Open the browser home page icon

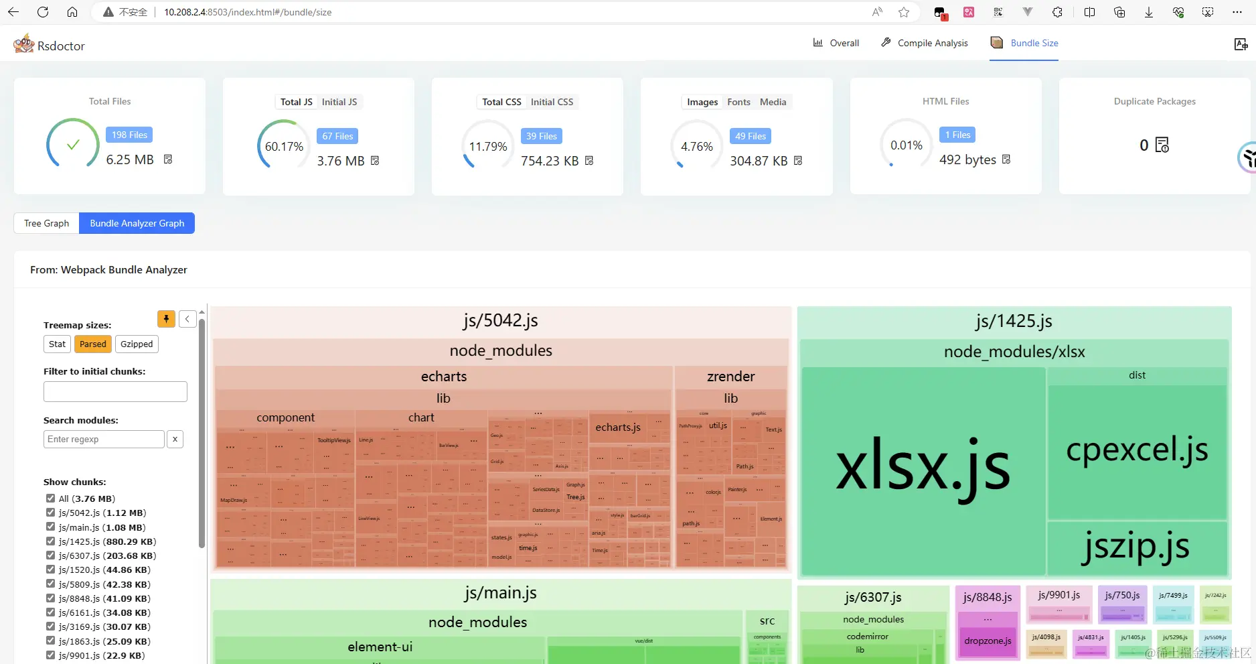coord(72,12)
